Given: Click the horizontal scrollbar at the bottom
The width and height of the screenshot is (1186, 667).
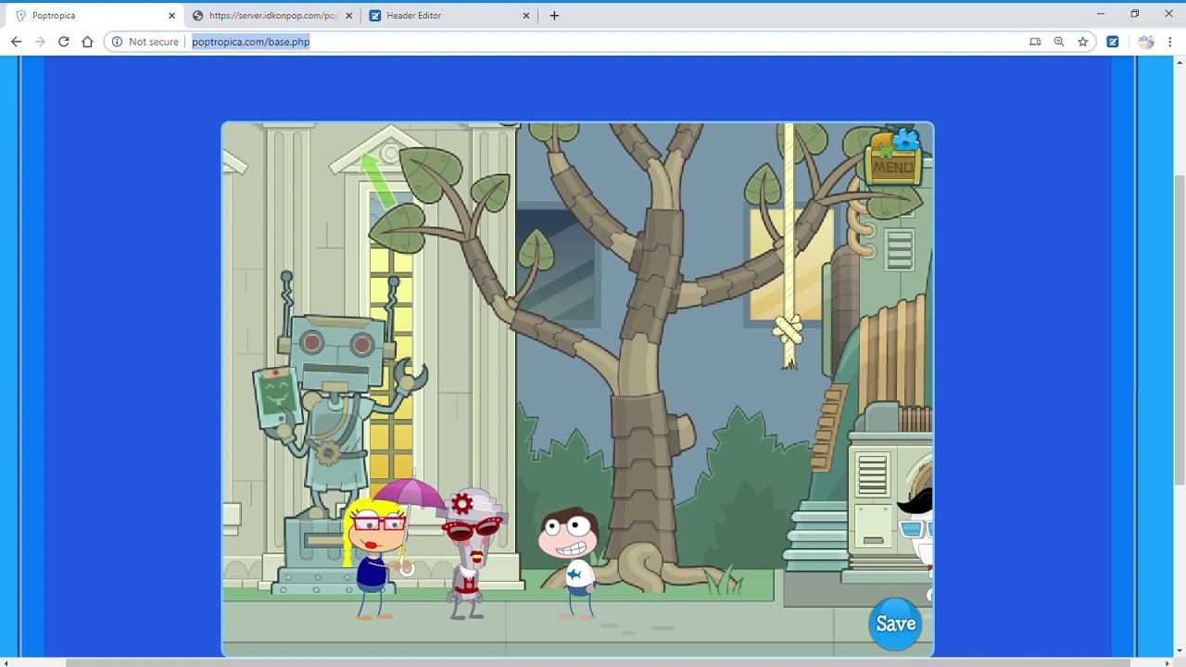Looking at the screenshot, I should (599, 662).
